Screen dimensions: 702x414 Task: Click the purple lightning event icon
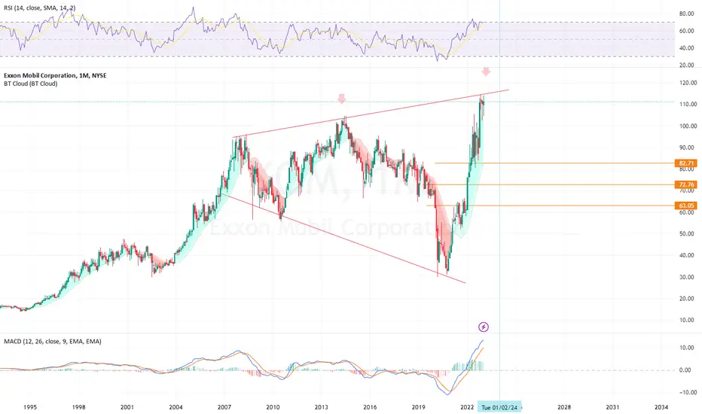point(484,327)
